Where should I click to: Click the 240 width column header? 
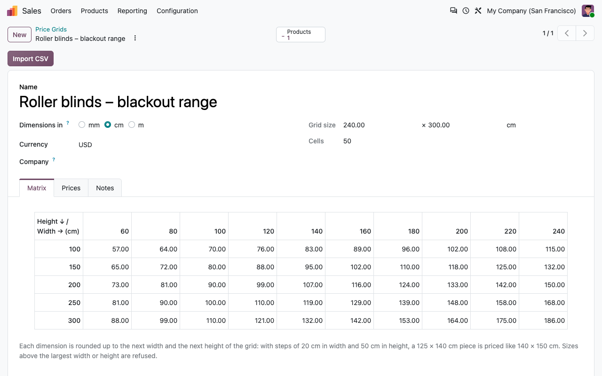tap(543, 226)
